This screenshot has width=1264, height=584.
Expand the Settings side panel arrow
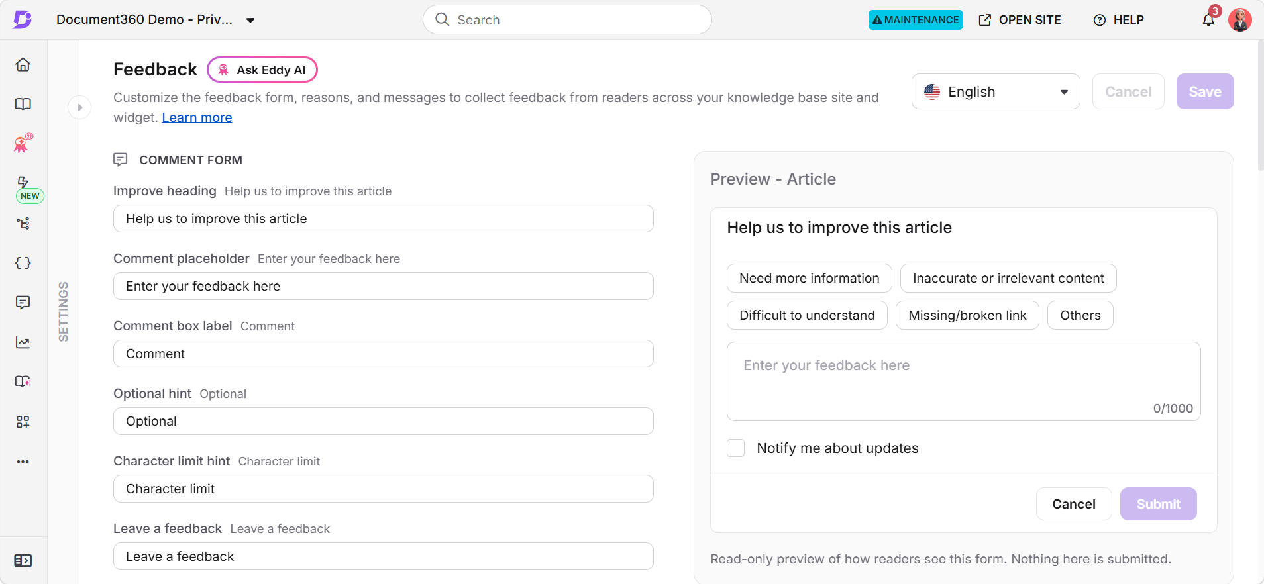(79, 107)
